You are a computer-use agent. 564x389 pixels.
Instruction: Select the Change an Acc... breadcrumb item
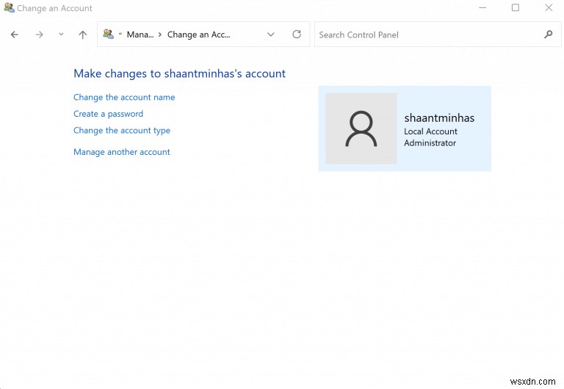(x=198, y=34)
